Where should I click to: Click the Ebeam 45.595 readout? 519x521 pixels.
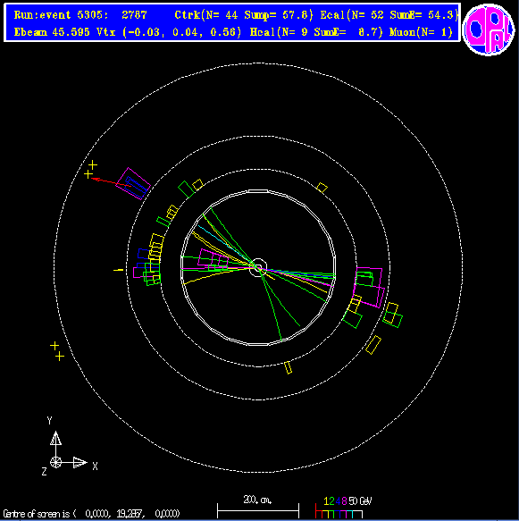pos(52,32)
